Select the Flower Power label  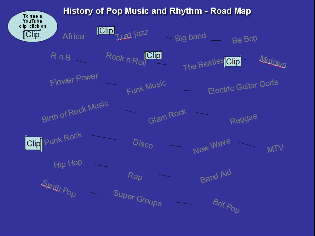[x=74, y=79]
